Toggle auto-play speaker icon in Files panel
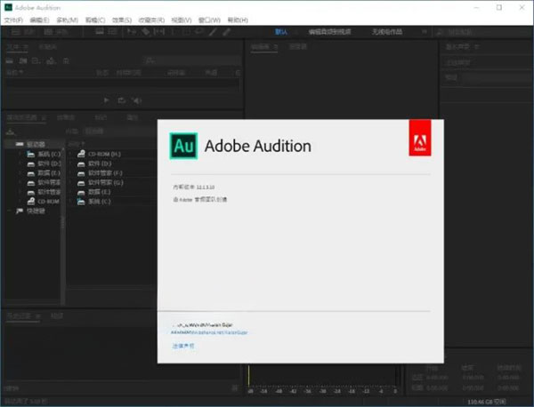This screenshot has height=407, width=534. pyautogui.click(x=134, y=100)
